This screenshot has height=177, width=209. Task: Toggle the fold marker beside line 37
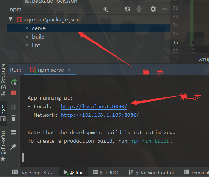(194, 51)
